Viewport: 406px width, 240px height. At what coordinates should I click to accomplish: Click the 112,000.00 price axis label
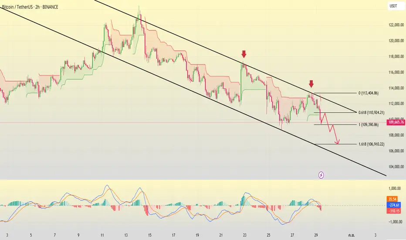point(396,104)
